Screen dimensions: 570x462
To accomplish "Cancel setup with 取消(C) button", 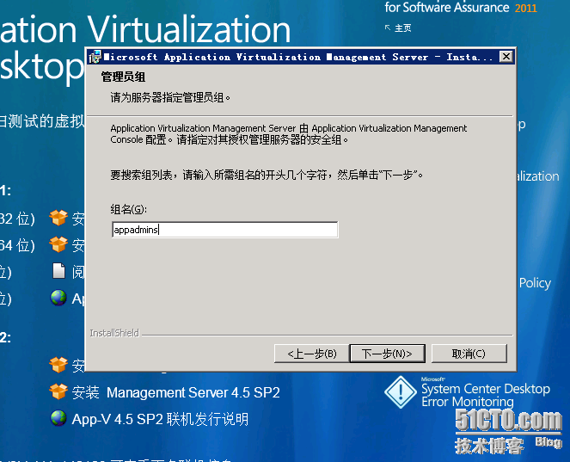I will (469, 354).
